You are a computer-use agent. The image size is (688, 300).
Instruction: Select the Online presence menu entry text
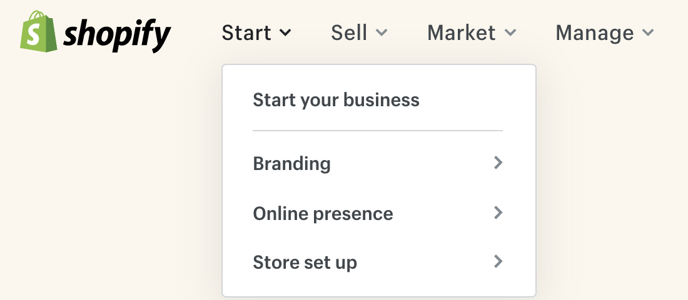click(x=323, y=214)
